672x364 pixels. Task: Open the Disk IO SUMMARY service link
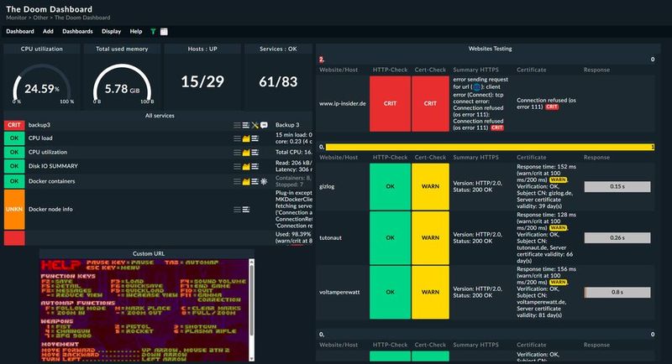click(53, 166)
